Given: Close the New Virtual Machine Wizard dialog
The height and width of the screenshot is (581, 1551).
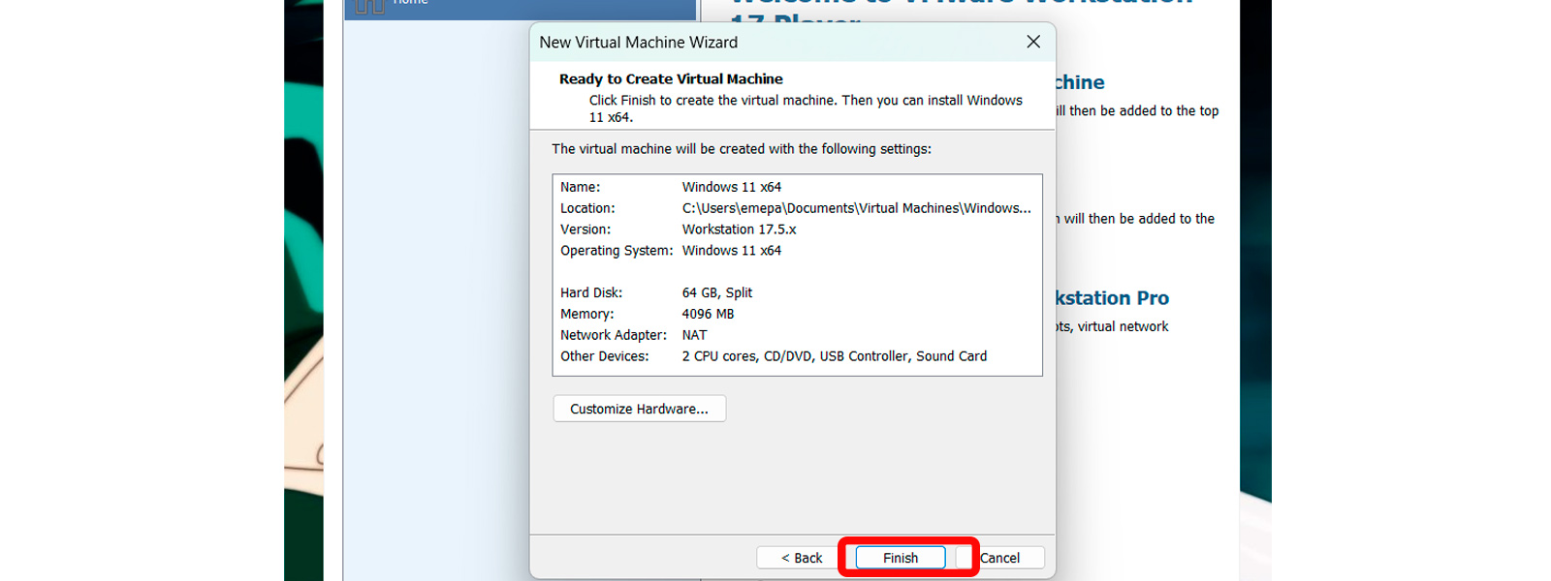Looking at the screenshot, I should 1033,42.
